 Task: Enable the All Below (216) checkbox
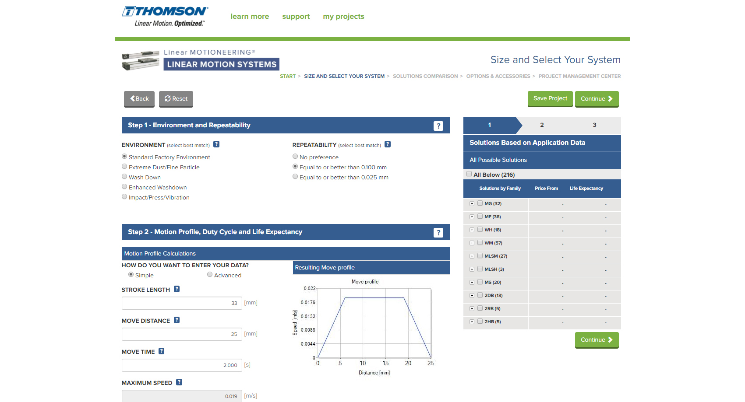click(x=469, y=174)
